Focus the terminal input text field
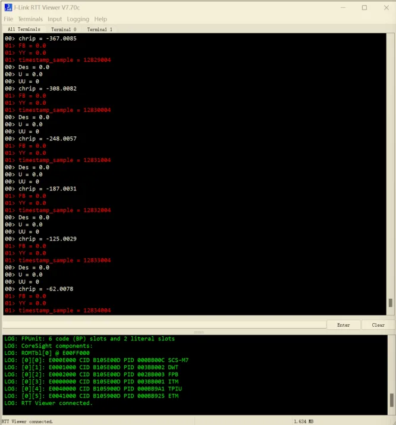The image size is (396, 425). tap(164, 325)
